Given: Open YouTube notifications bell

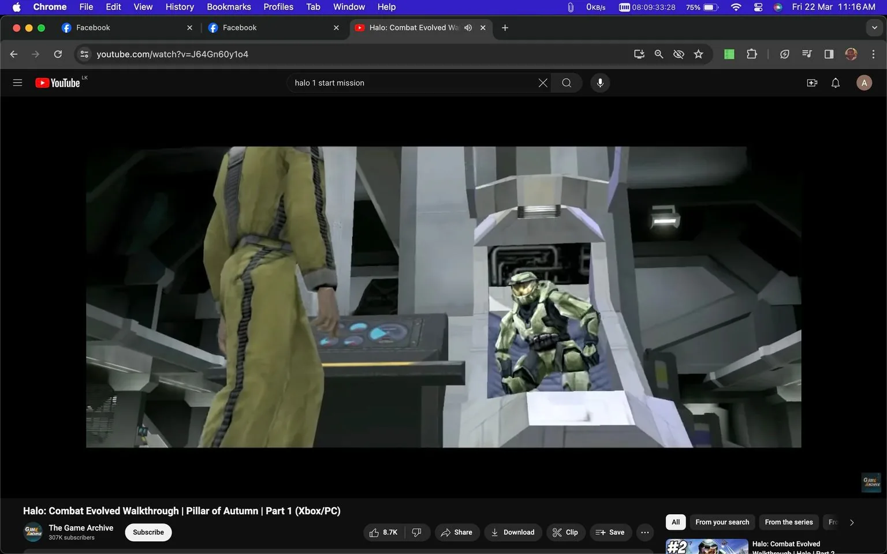Looking at the screenshot, I should [x=835, y=83].
